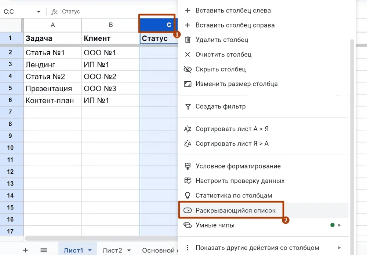
Task: Click the Z-A sort descending icon
Action: click(188, 144)
